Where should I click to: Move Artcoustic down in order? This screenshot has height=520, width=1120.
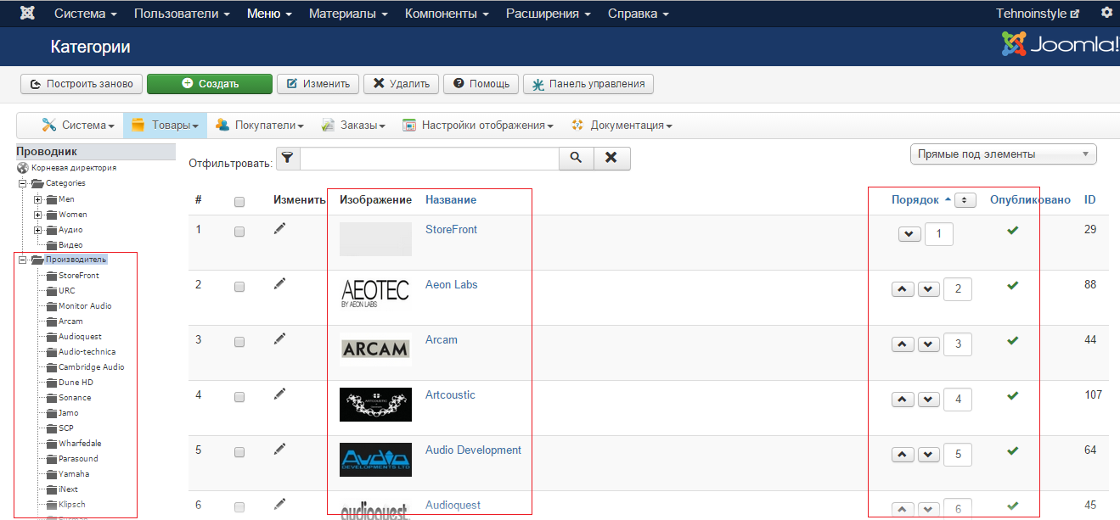point(929,400)
